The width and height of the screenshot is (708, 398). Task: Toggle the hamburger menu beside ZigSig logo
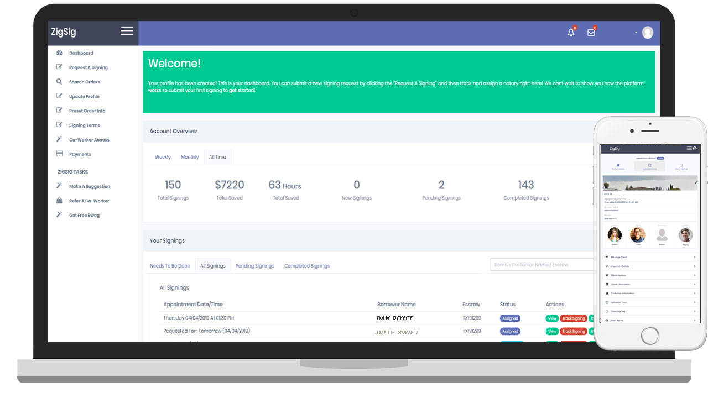tap(127, 31)
